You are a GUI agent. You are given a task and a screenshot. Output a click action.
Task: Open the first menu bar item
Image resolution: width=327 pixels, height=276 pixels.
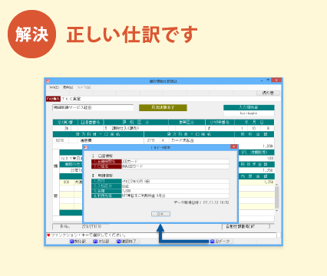point(54,87)
